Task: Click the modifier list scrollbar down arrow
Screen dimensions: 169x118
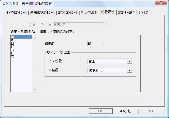Action: coord(35,89)
